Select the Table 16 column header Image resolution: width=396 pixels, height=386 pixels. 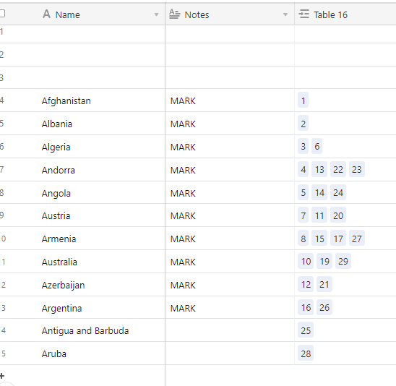[345, 14]
